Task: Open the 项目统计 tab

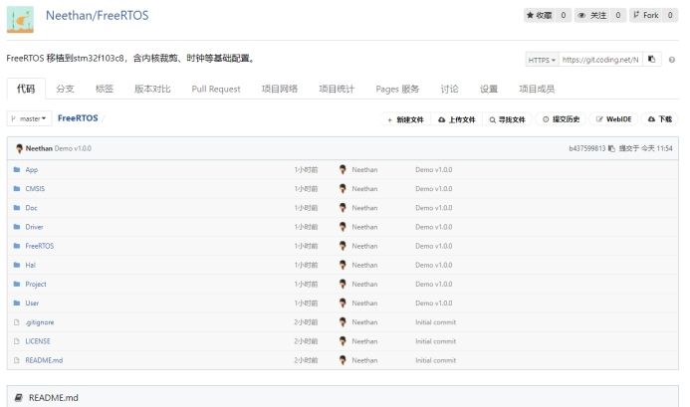Action: coord(337,89)
